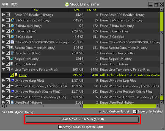Uncheck the IE (Cookies) checkbox
The height and width of the screenshot is (131, 165).
[x=8, y=36]
